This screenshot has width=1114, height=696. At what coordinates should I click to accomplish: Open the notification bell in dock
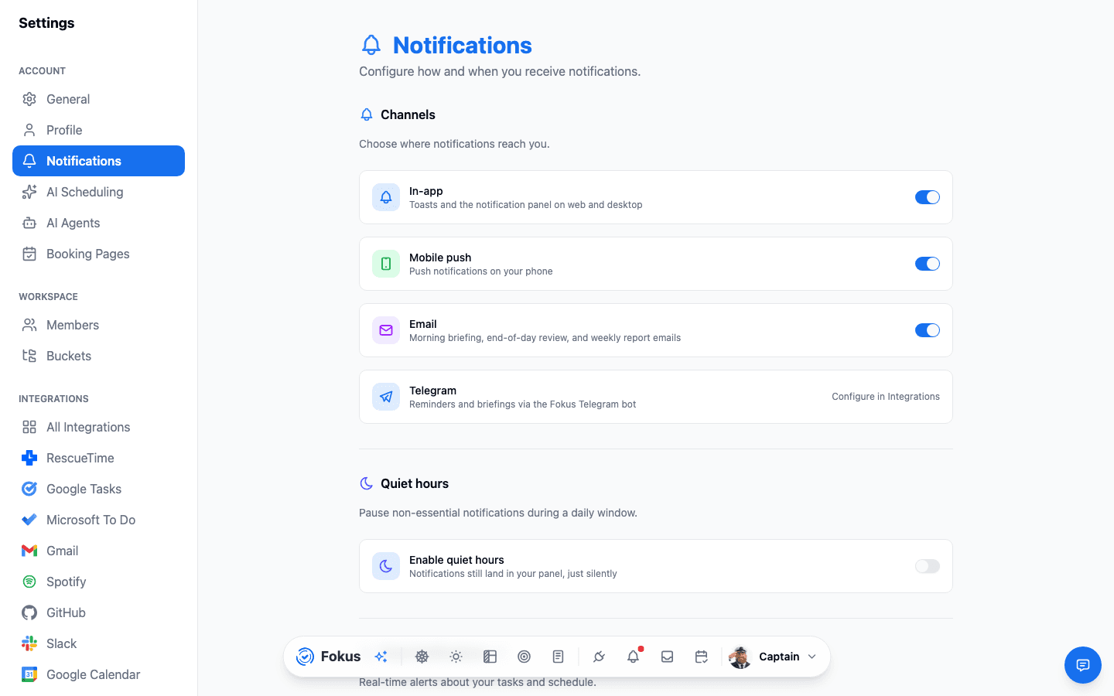(x=633, y=657)
